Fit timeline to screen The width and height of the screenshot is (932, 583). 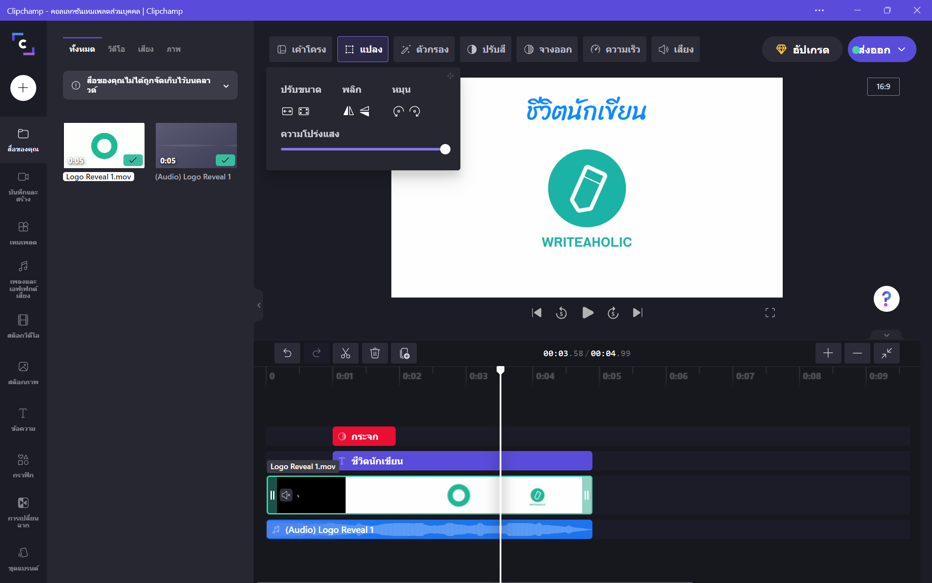887,354
